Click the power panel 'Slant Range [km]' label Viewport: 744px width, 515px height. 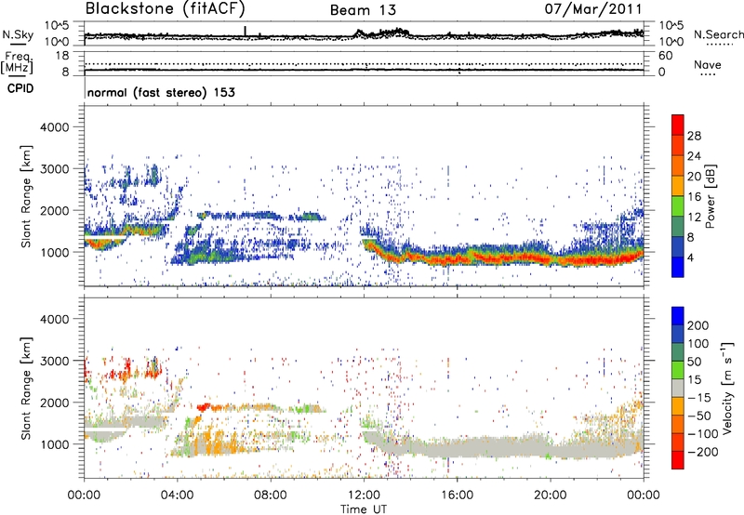point(26,196)
